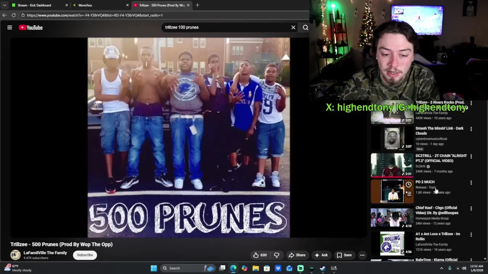This screenshot has width=488, height=274.
Task: Open options for DC2TRILL 2T Chain video
Action: (x=471, y=156)
